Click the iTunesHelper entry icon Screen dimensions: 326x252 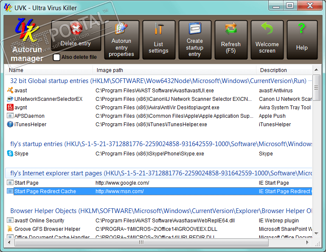[x=10, y=124]
